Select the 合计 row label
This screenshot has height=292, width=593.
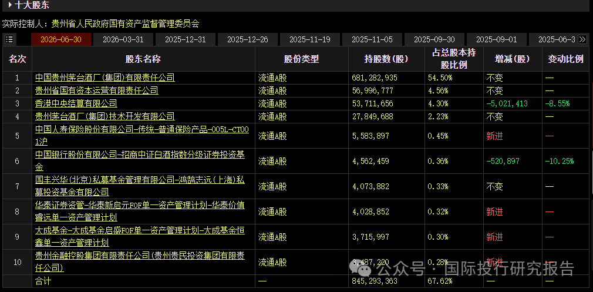43,281
